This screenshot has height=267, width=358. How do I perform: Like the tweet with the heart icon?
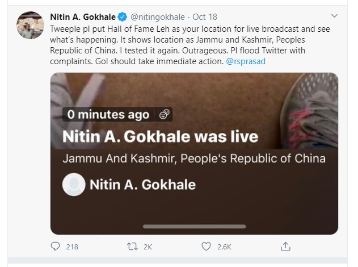point(207,247)
